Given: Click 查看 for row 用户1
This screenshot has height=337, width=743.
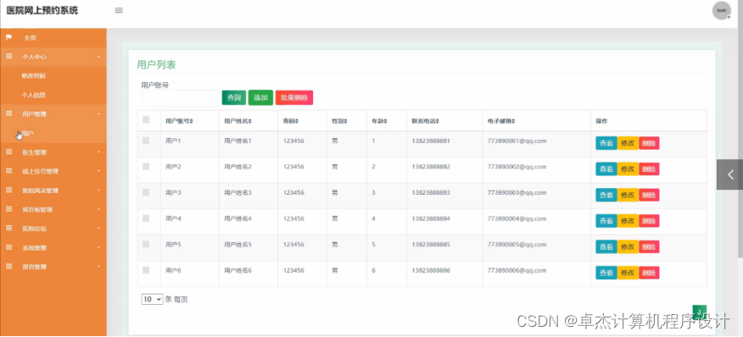Looking at the screenshot, I should (606, 143).
